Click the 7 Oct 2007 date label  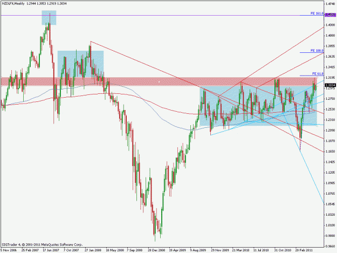pos(71,250)
